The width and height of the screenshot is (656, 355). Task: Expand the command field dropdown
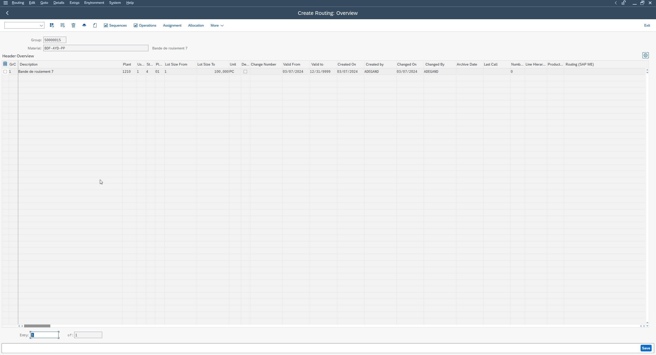click(41, 25)
